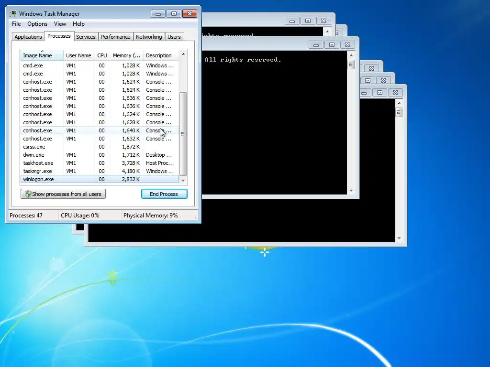Switch to the Services tab

coord(86,36)
